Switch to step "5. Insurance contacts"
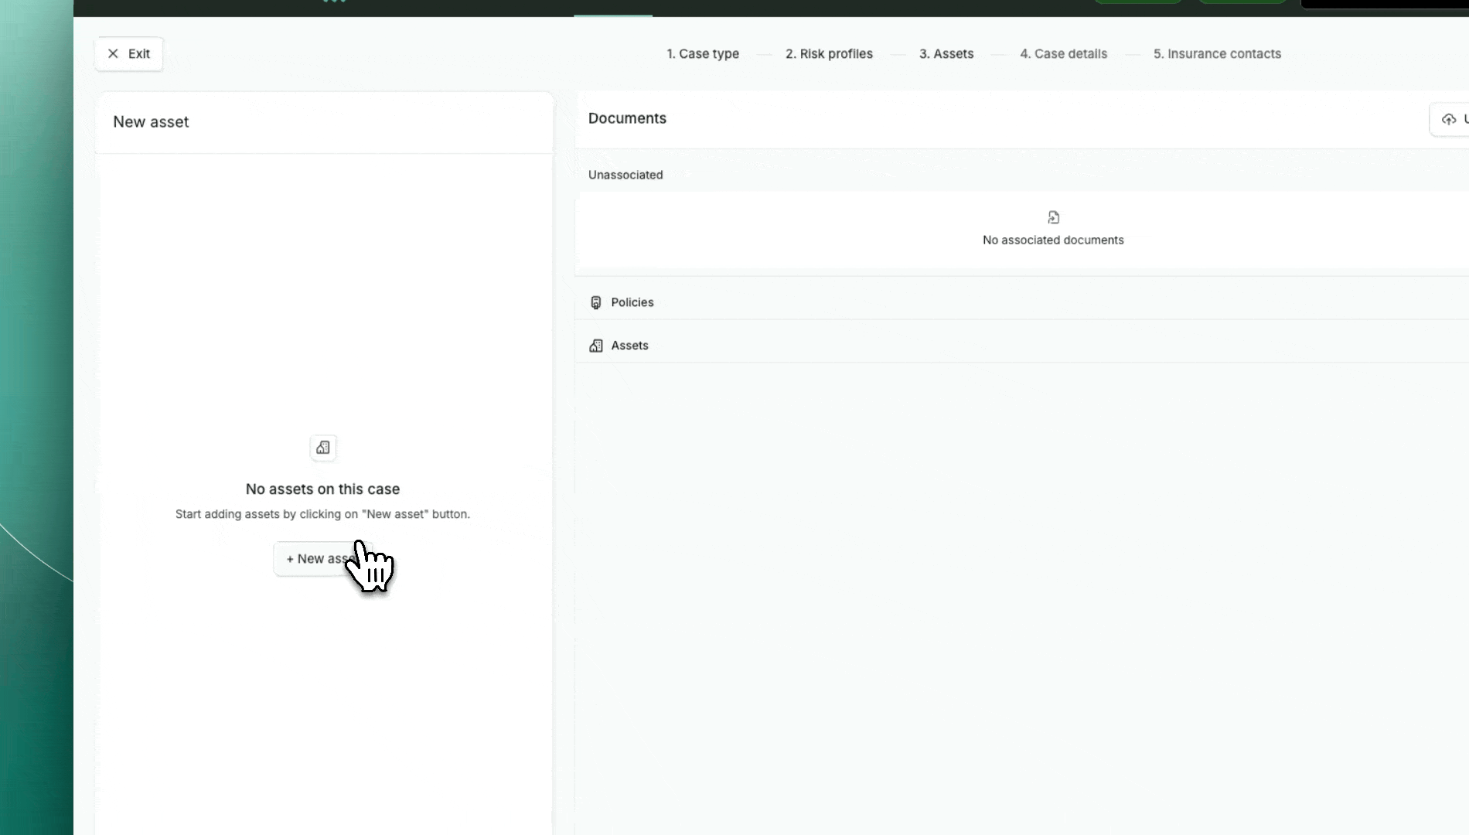1469x835 pixels. click(1217, 53)
